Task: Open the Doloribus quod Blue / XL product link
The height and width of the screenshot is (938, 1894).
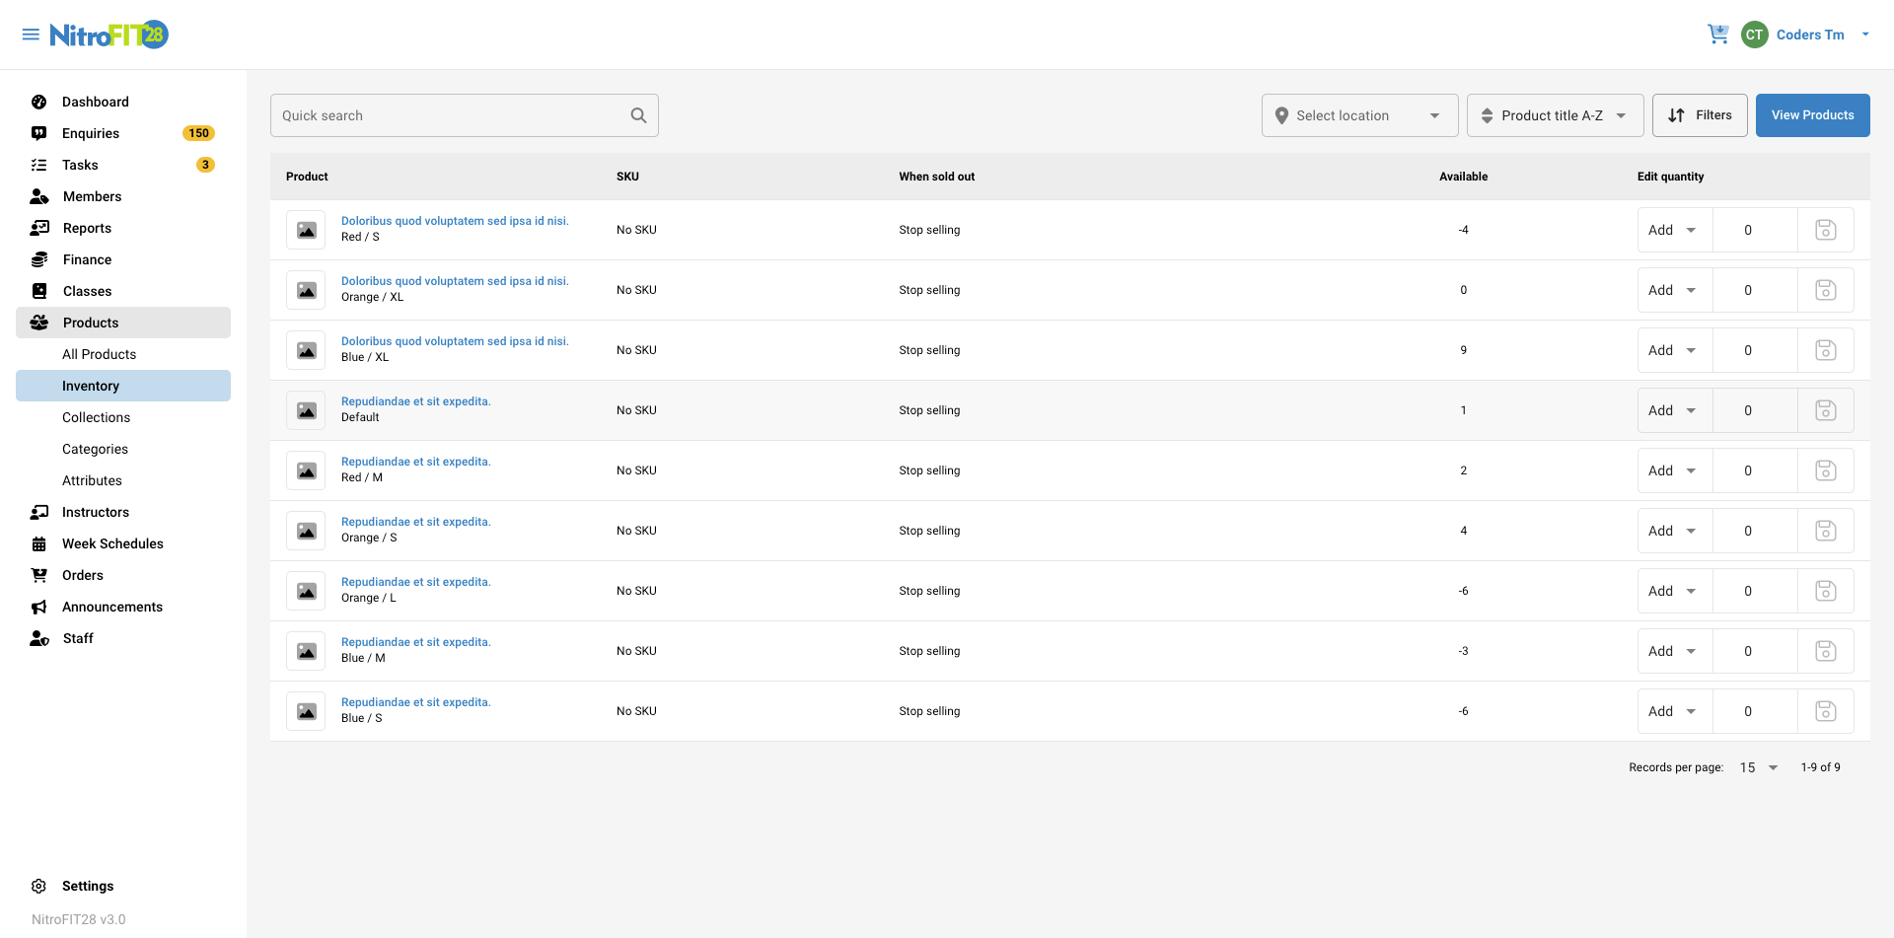Action: pos(455,340)
